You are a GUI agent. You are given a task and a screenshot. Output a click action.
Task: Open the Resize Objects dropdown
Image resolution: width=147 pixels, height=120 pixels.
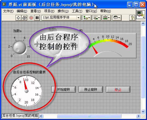(106, 18)
